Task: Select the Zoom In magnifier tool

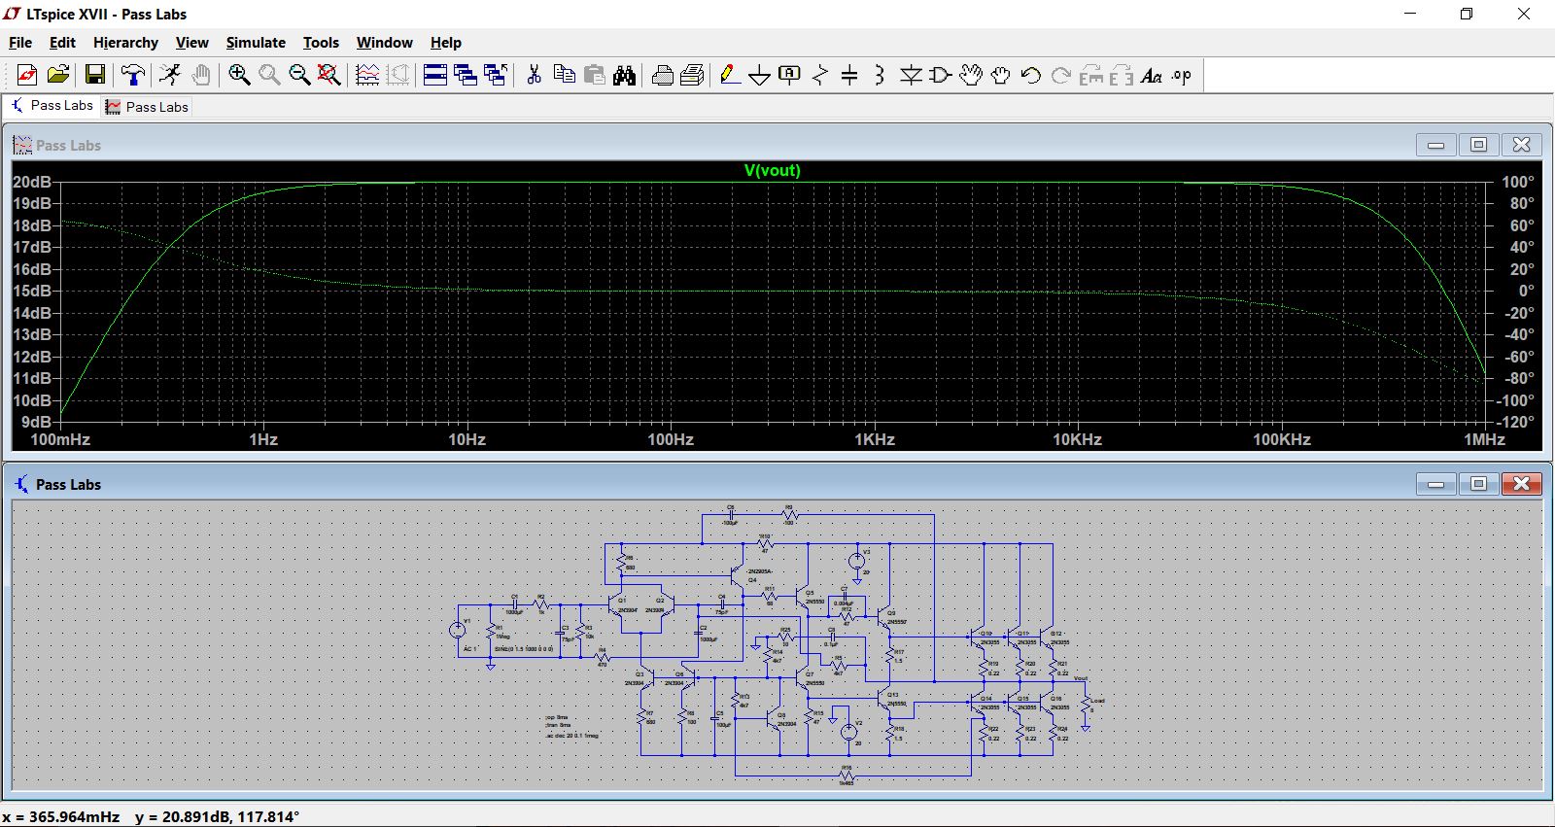Action: [x=239, y=75]
